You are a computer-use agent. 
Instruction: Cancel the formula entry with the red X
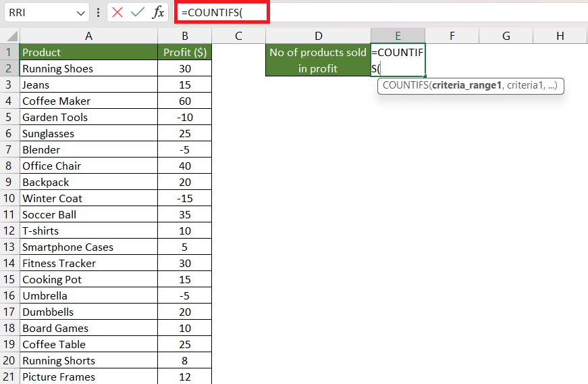click(x=117, y=12)
